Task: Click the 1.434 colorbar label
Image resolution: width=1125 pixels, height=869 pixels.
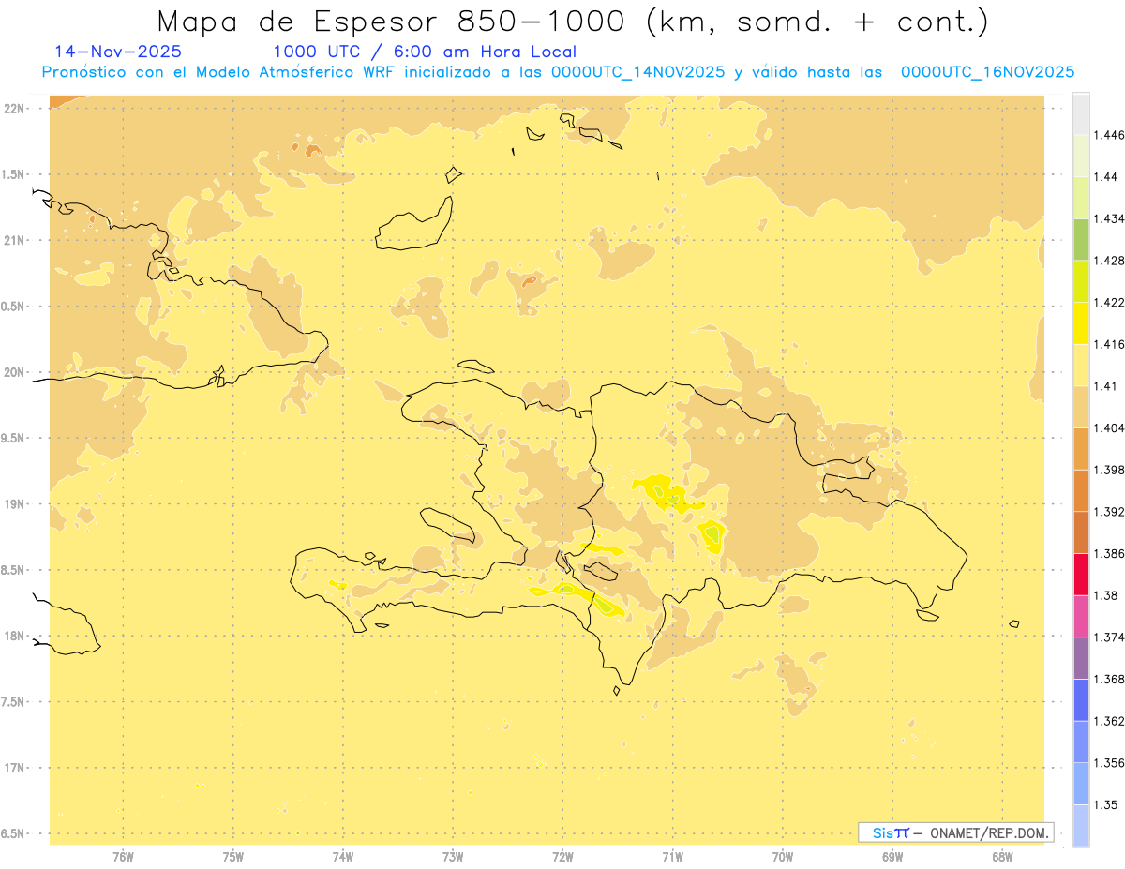Action: [1109, 218]
